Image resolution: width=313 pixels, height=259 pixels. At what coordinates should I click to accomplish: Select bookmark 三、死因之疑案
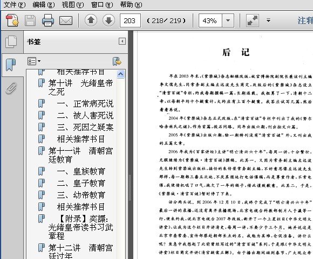[x=85, y=127]
